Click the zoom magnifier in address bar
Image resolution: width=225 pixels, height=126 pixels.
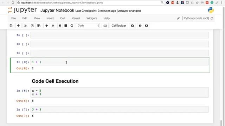coord(162,2)
